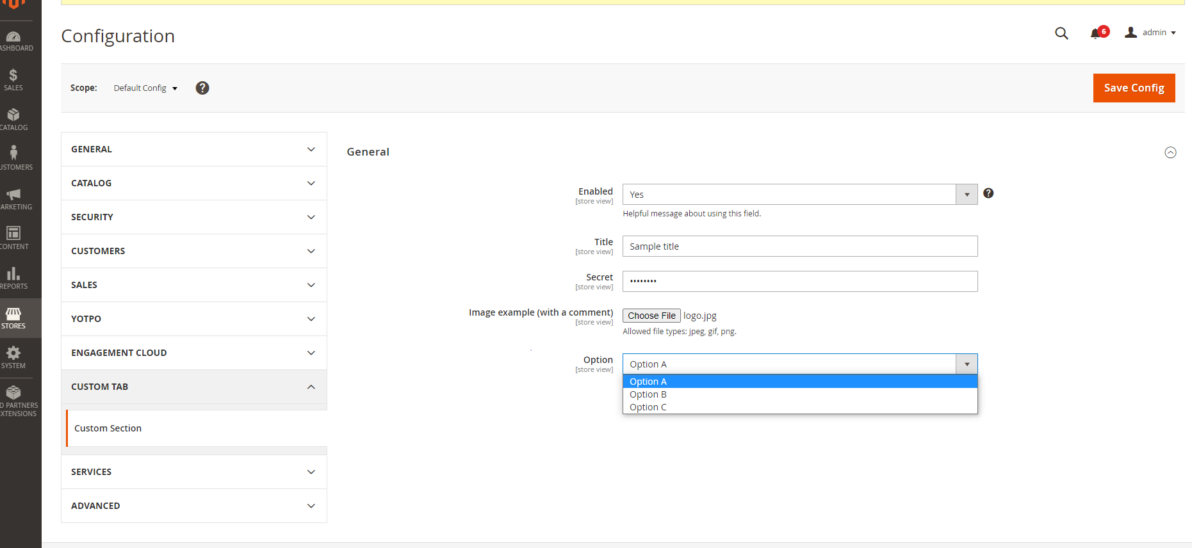The height and width of the screenshot is (548, 1192).
Task: Click the General section heading
Action: [x=368, y=152]
